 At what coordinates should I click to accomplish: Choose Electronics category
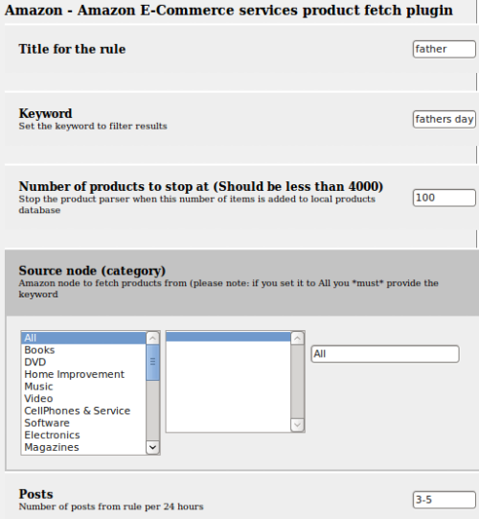pos(83,435)
